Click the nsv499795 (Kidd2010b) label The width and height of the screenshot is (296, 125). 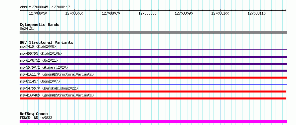pyautogui.click(x=41, y=53)
